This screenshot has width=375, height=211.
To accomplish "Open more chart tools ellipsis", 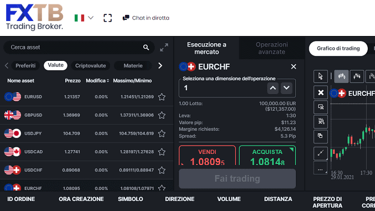I will [321, 168].
